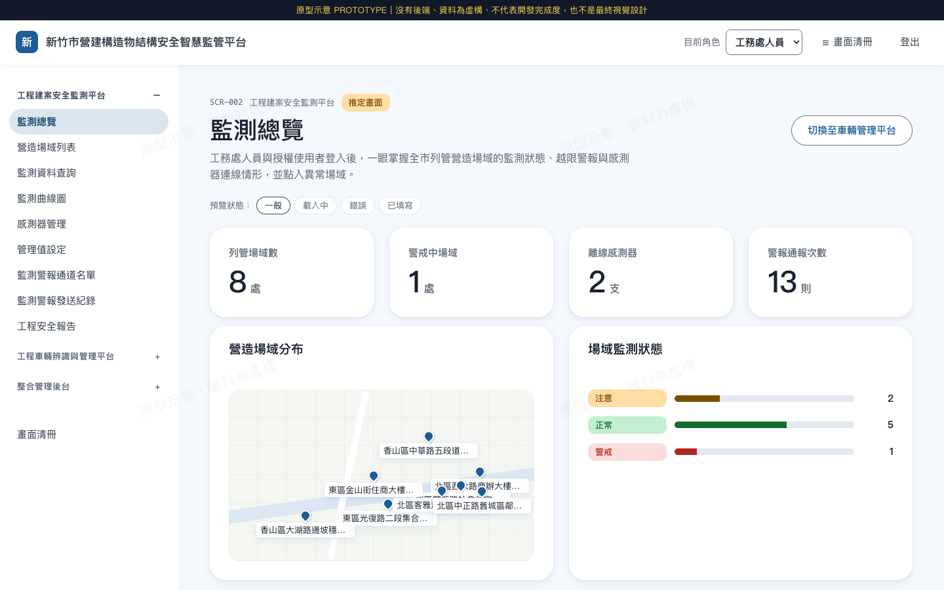
Task: Click the 監測總覽 page title
Action: point(257,130)
